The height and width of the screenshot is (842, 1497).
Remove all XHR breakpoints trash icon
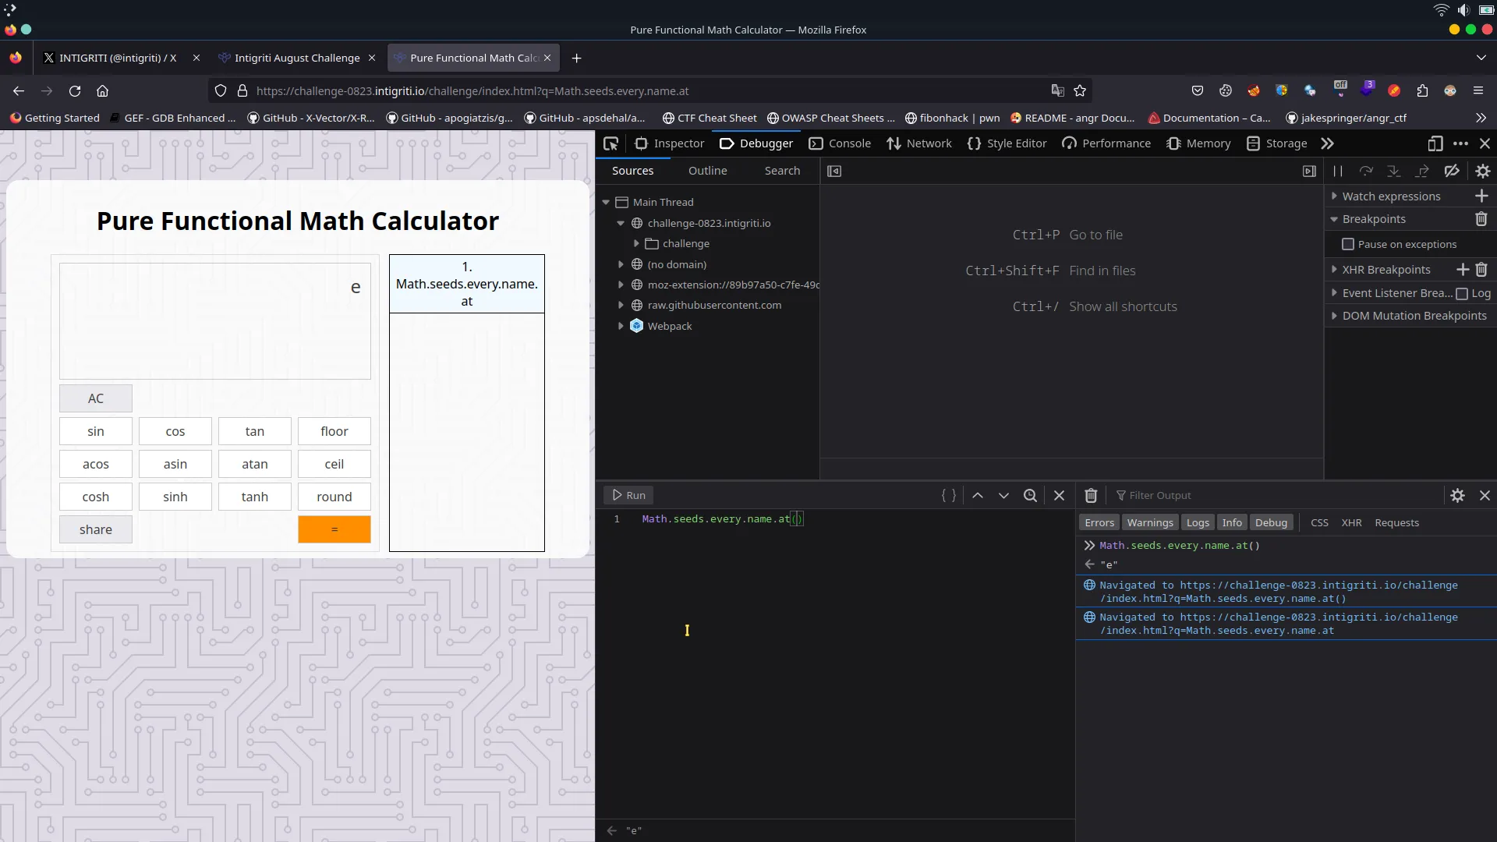point(1481,270)
